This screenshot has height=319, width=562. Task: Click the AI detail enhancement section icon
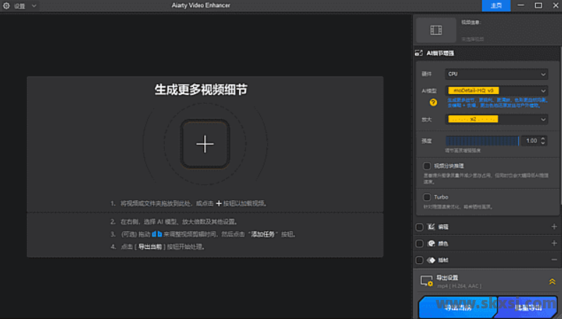[x=419, y=53]
